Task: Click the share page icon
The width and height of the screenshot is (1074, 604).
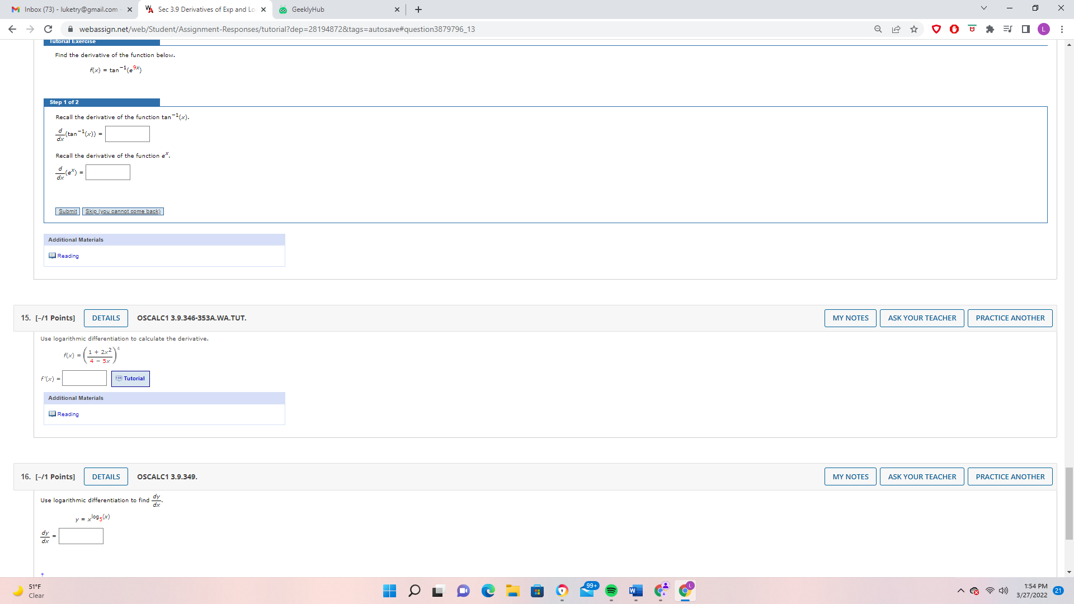Action: pos(896,29)
